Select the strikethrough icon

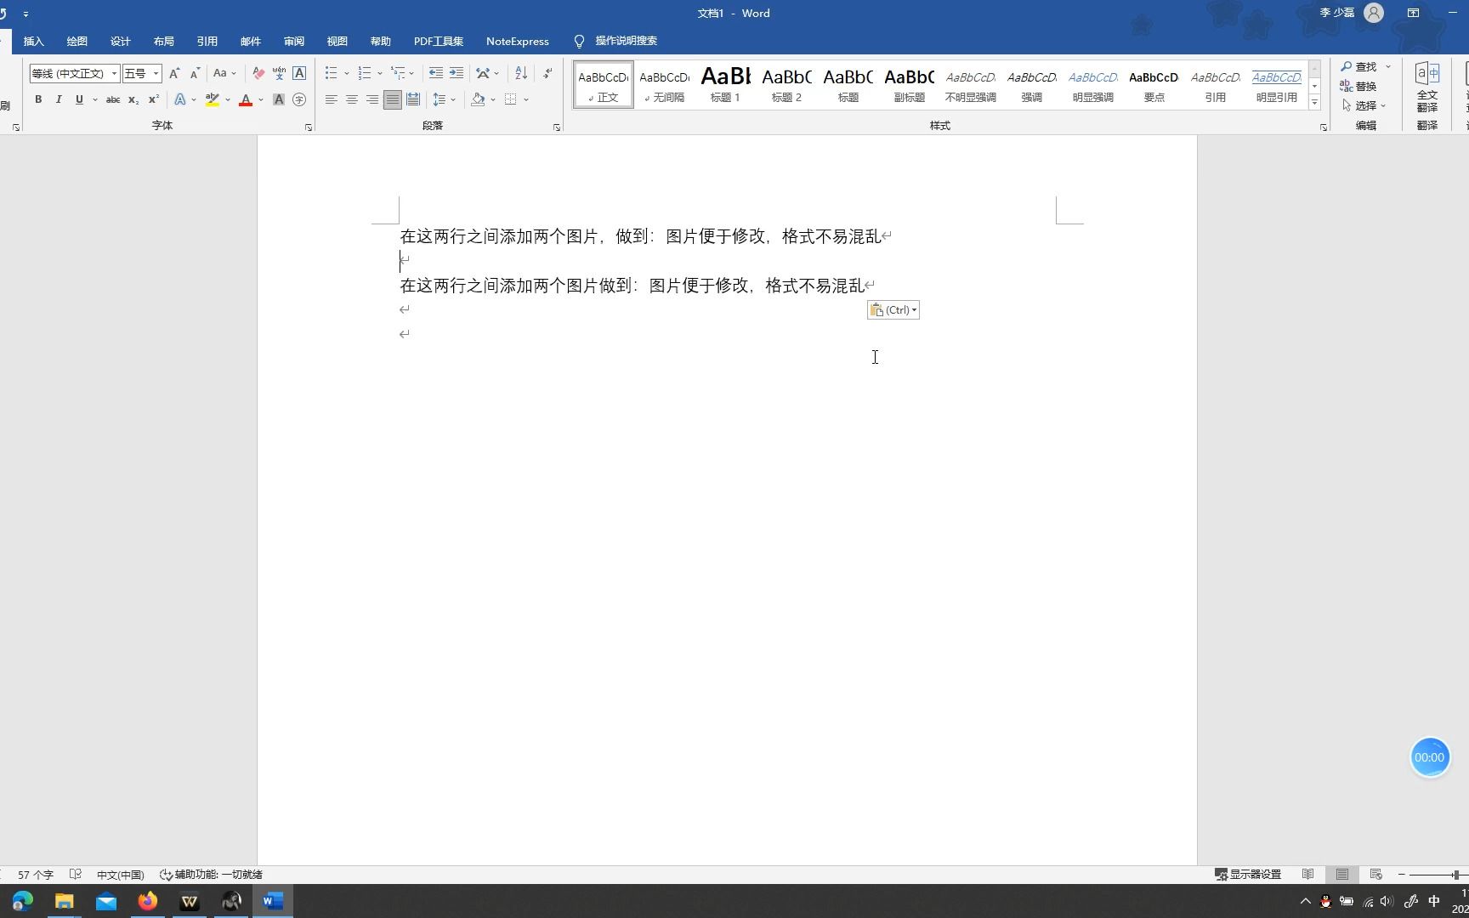tap(112, 99)
